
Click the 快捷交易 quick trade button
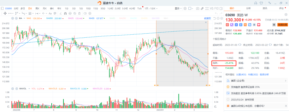(283, 25)
